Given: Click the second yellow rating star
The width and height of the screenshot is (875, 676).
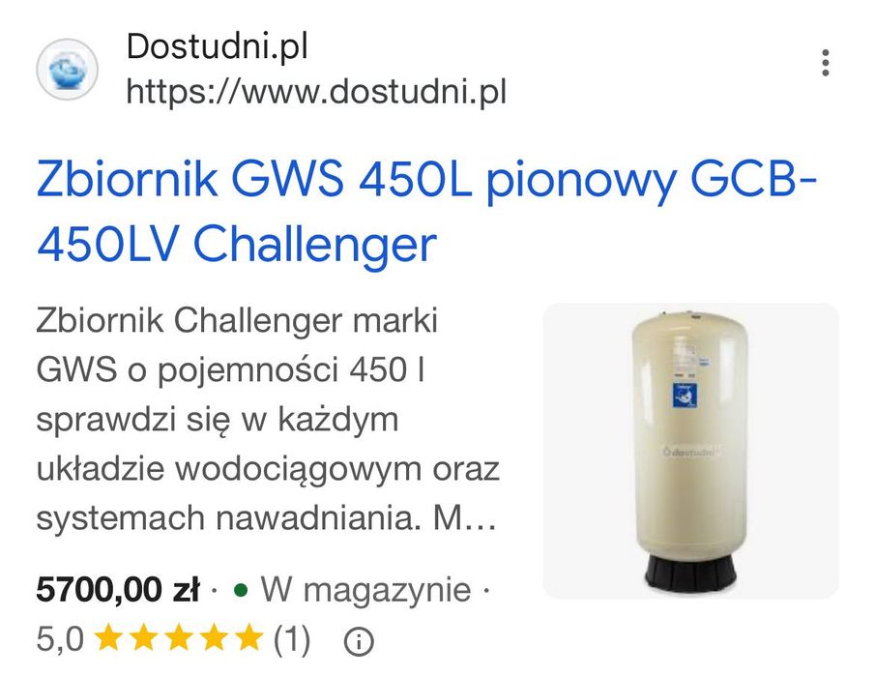Looking at the screenshot, I should 143,638.
